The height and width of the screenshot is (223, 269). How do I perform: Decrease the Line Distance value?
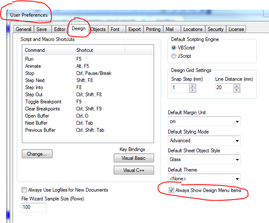(237, 90)
